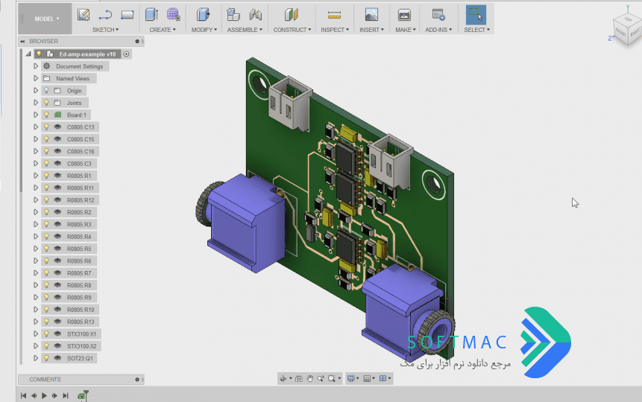Click the Select tool icon
642x402 pixels.
[476, 15]
